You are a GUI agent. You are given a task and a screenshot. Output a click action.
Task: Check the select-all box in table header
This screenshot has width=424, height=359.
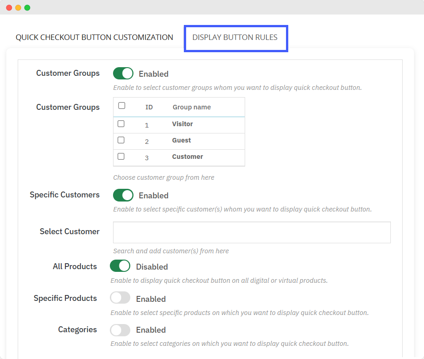tap(122, 106)
